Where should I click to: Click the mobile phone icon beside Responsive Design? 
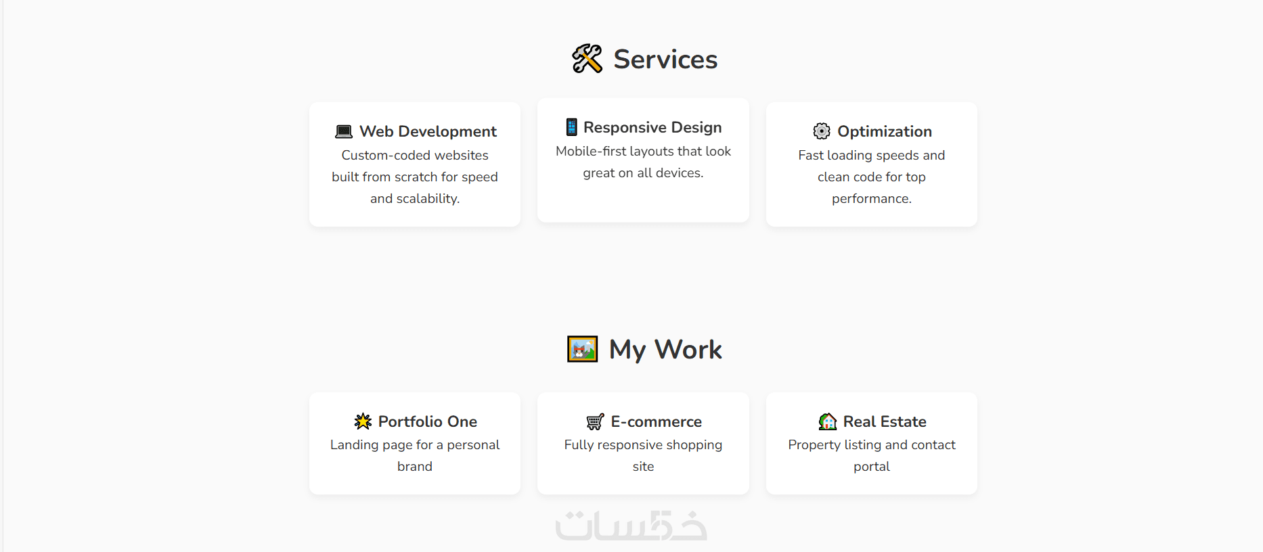point(572,127)
